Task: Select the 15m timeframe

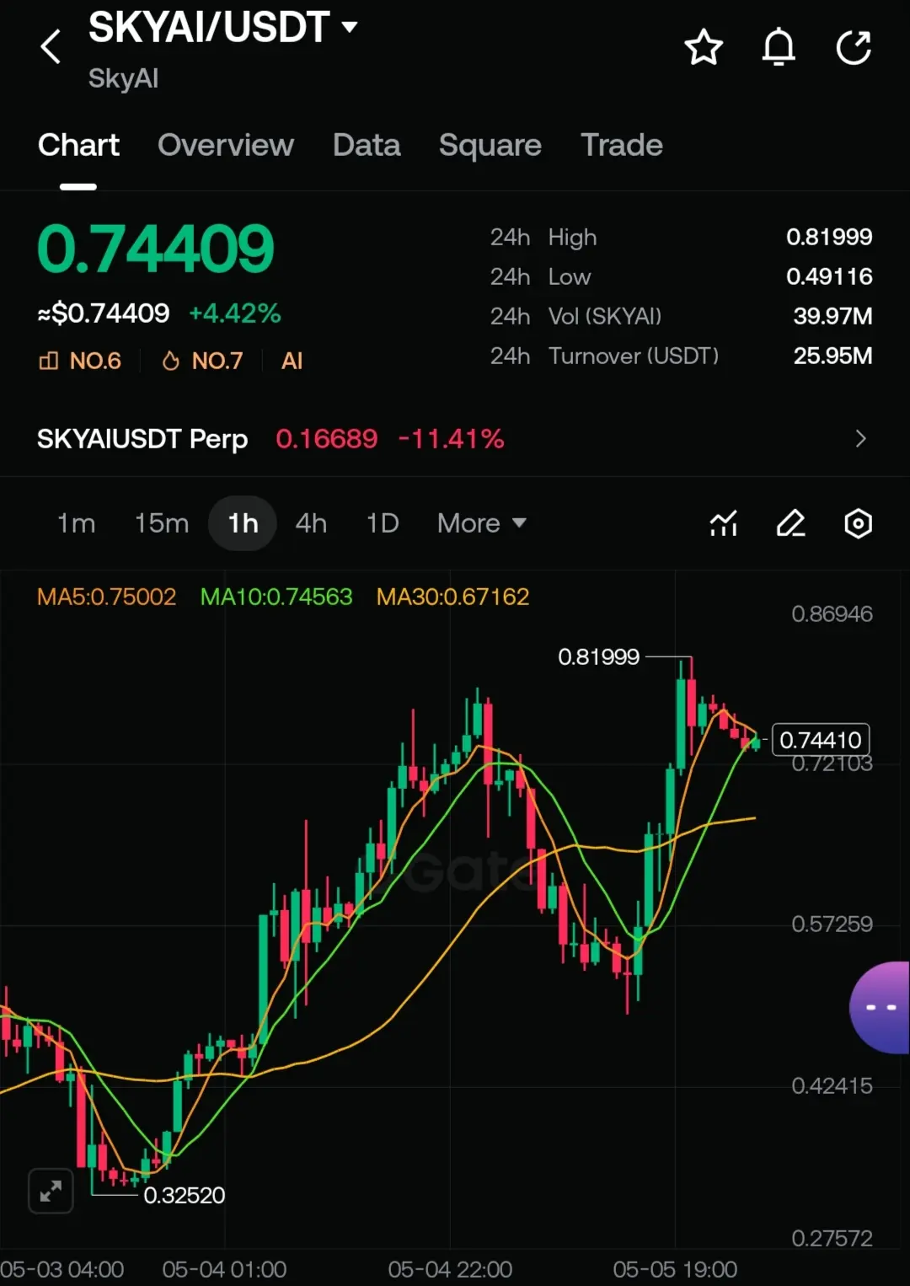Action: click(x=162, y=523)
